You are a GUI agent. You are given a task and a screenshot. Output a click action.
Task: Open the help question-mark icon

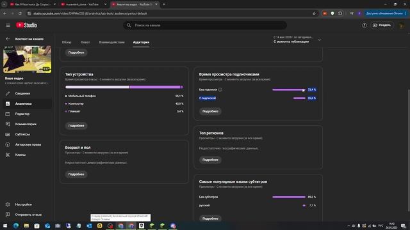(365, 26)
